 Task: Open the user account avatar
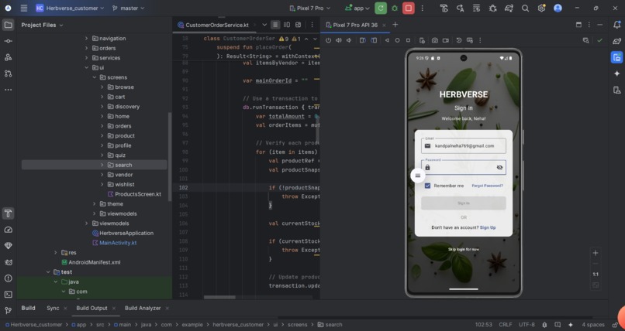pos(558,8)
